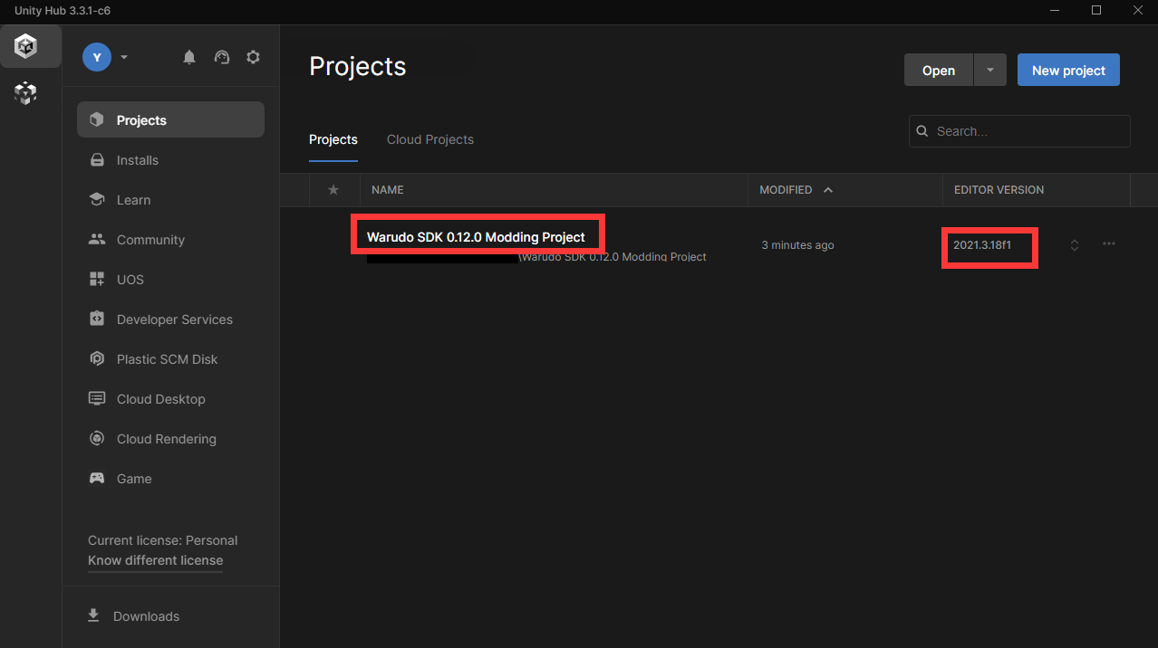Open Plastic SCM Disk
Image resolution: width=1158 pixels, height=648 pixels.
(x=170, y=359)
